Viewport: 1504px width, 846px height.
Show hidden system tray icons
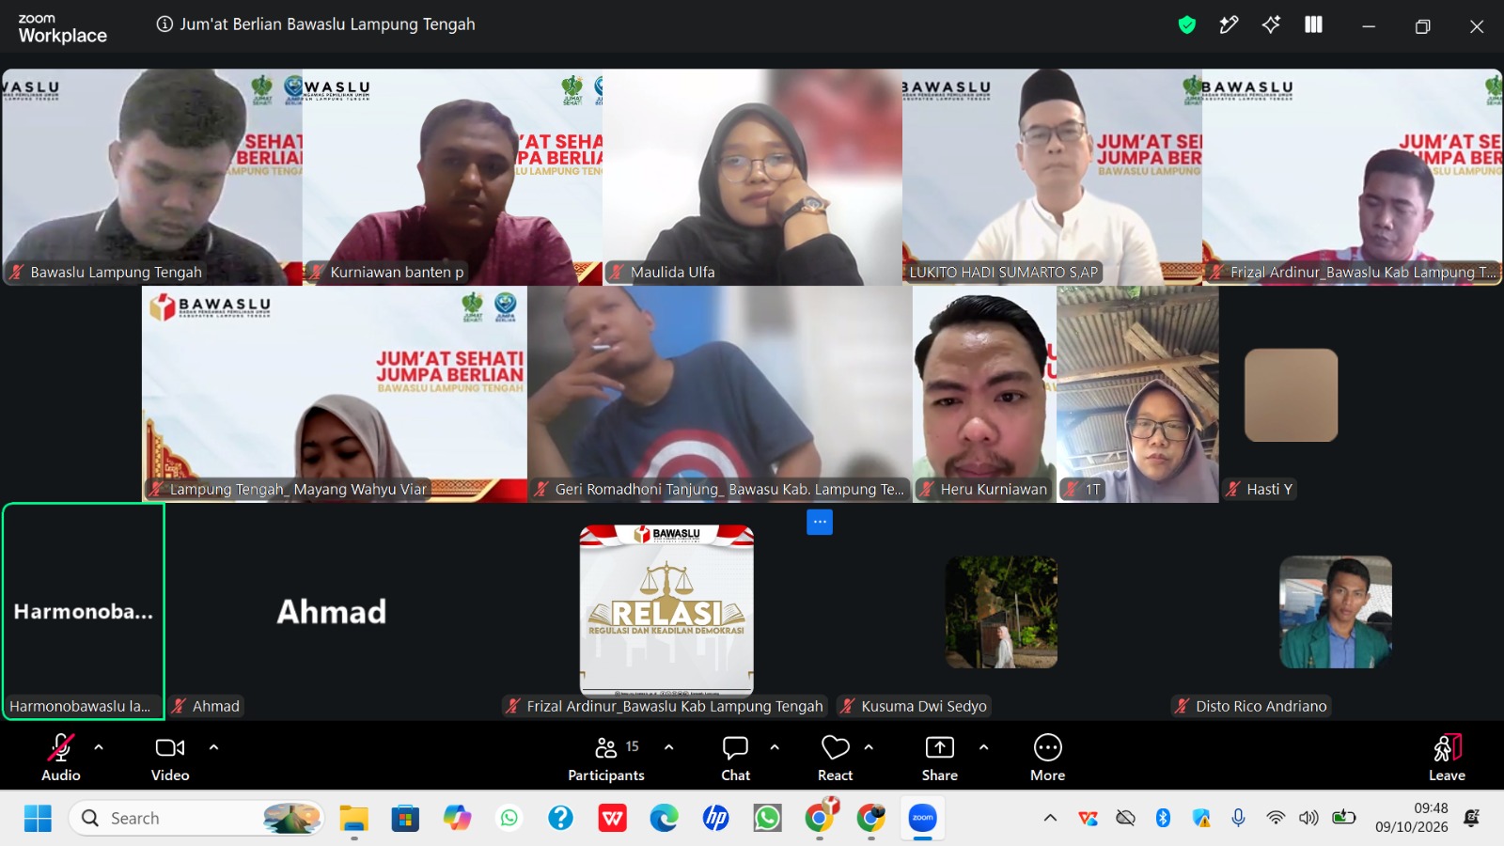[1050, 818]
